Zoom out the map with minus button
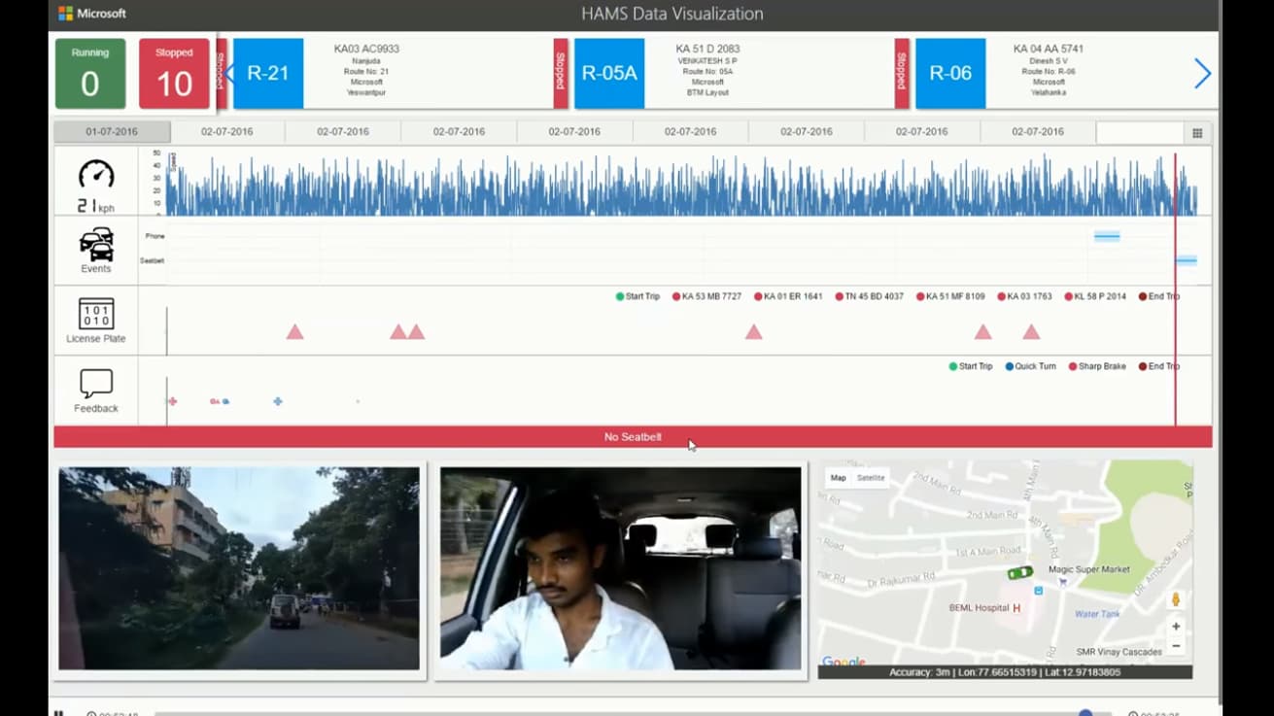This screenshot has height=716, width=1274. [1176, 646]
